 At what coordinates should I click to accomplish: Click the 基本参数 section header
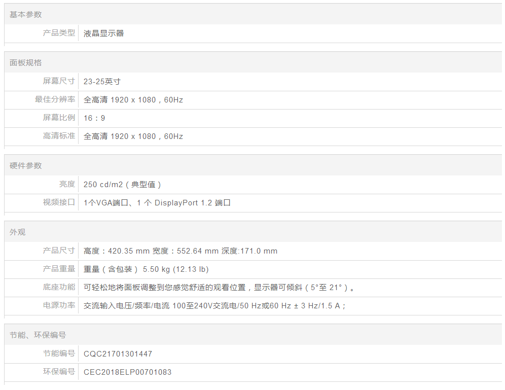[x=26, y=15]
